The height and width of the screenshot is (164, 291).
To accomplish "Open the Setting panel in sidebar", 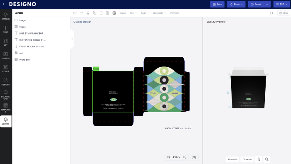I will pyautogui.click(x=5, y=16).
